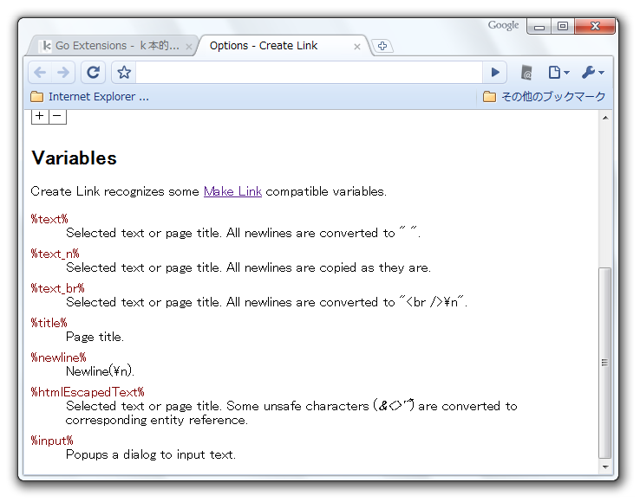The image size is (640, 502).
Task: Click the %newline% variable term
Action: tap(59, 357)
